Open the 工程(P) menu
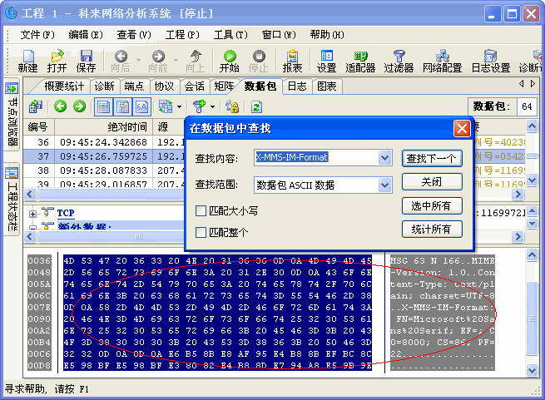The width and height of the screenshot is (545, 400). [182, 35]
